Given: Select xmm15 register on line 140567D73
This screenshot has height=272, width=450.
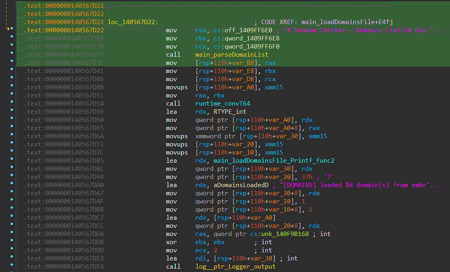Looking at the screenshot, I should tap(274, 144).
